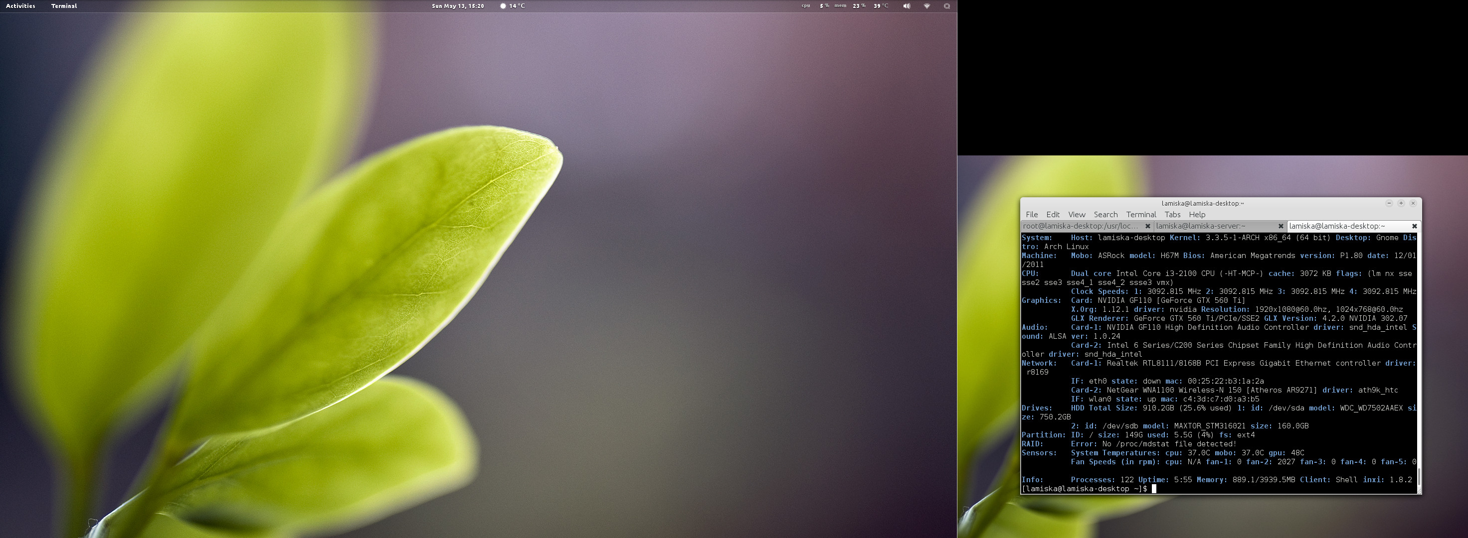Open the Edit menu in terminal

[1053, 215]
